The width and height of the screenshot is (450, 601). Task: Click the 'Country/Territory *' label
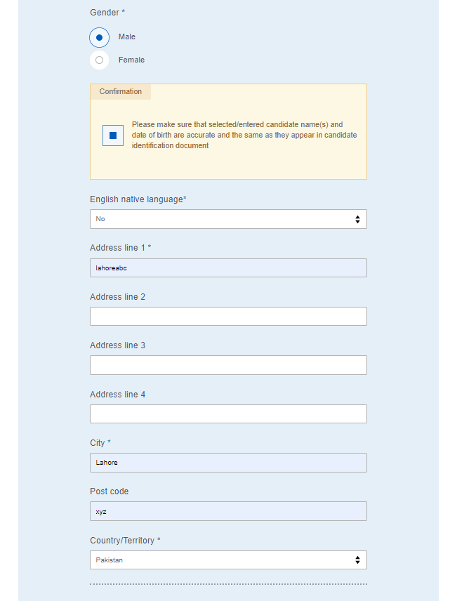point(126,541)
